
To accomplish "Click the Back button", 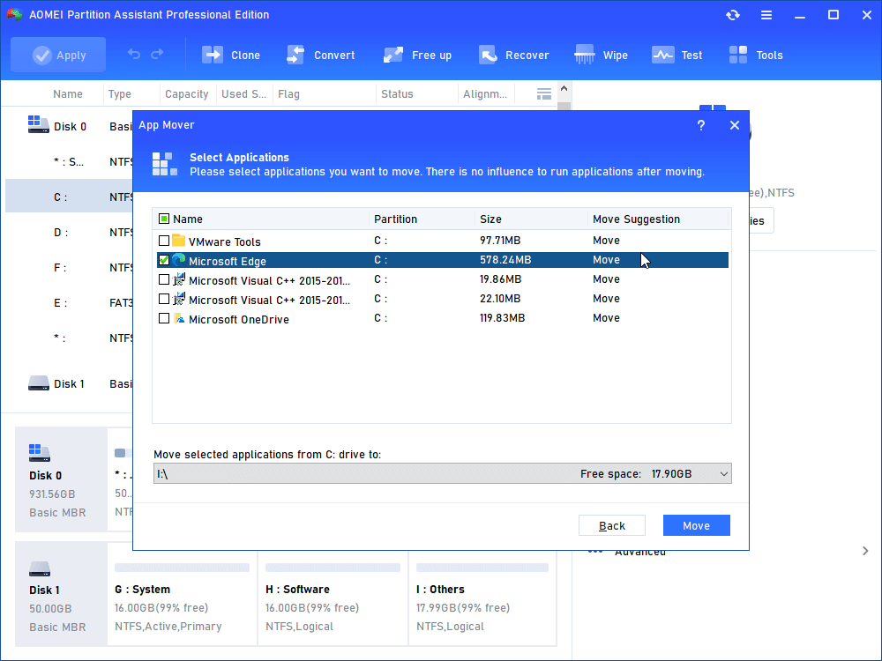I will (x=612, y=525).
